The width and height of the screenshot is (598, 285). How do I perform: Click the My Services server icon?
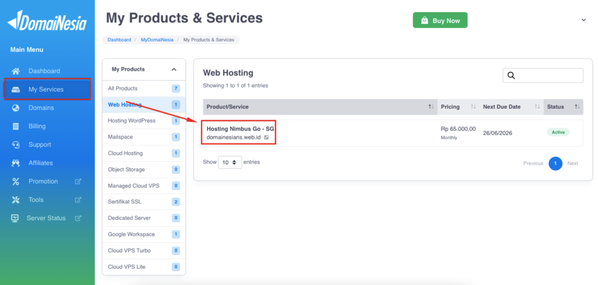point(16,90)
